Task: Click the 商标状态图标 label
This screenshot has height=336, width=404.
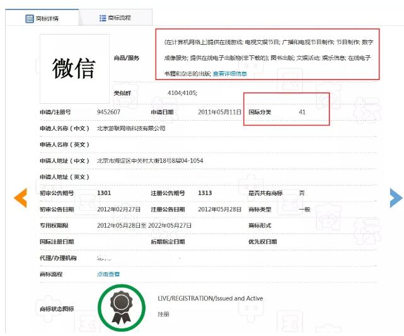Action: 57,309
